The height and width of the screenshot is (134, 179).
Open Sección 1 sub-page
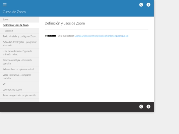(20, 31)
